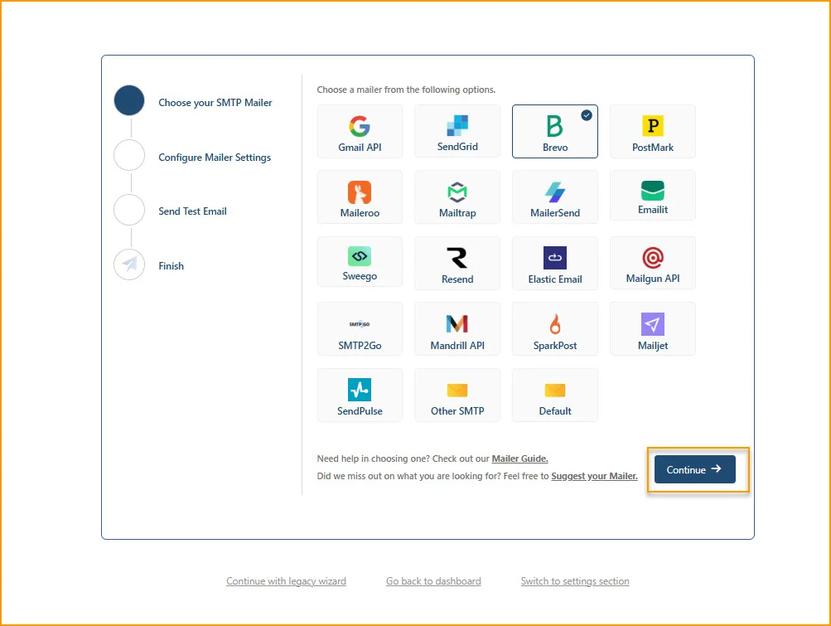Viewport: 831px width, 626px height.
Task: Click the Send Test Email step circle
Action: click(x=129, y=210)
